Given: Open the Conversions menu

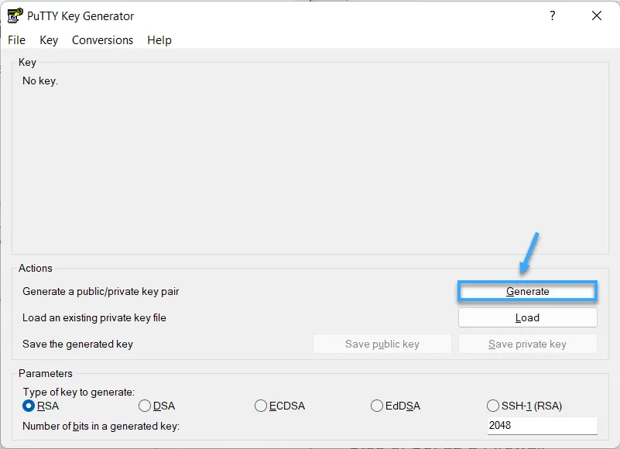Looking at the screenshot, I should (102, 40).
